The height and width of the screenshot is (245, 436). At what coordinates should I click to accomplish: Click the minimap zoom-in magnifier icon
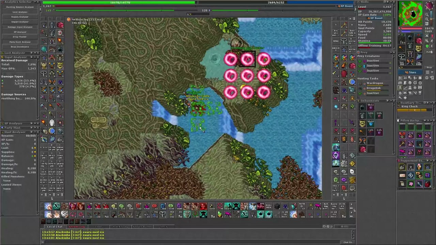(x=427, y=19)
